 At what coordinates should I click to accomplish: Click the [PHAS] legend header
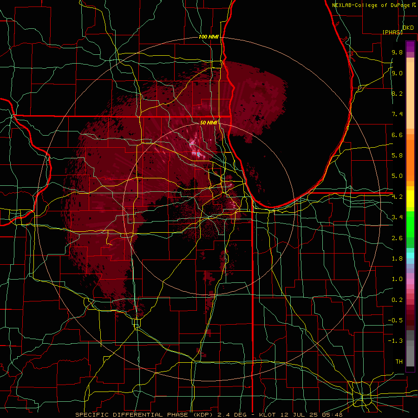tap(392, 32)
